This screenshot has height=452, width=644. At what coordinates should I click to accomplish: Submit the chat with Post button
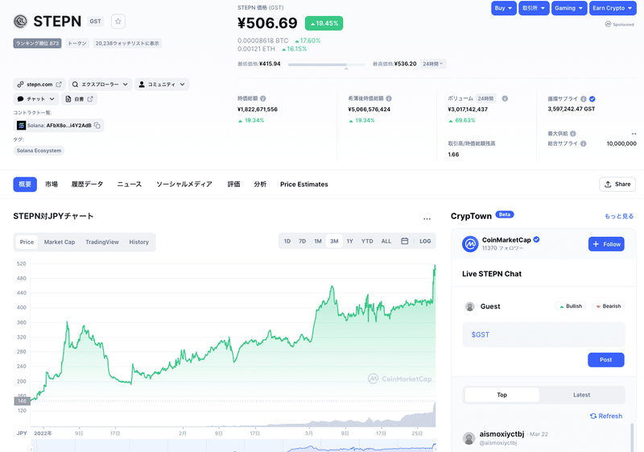tap(606, 359)
